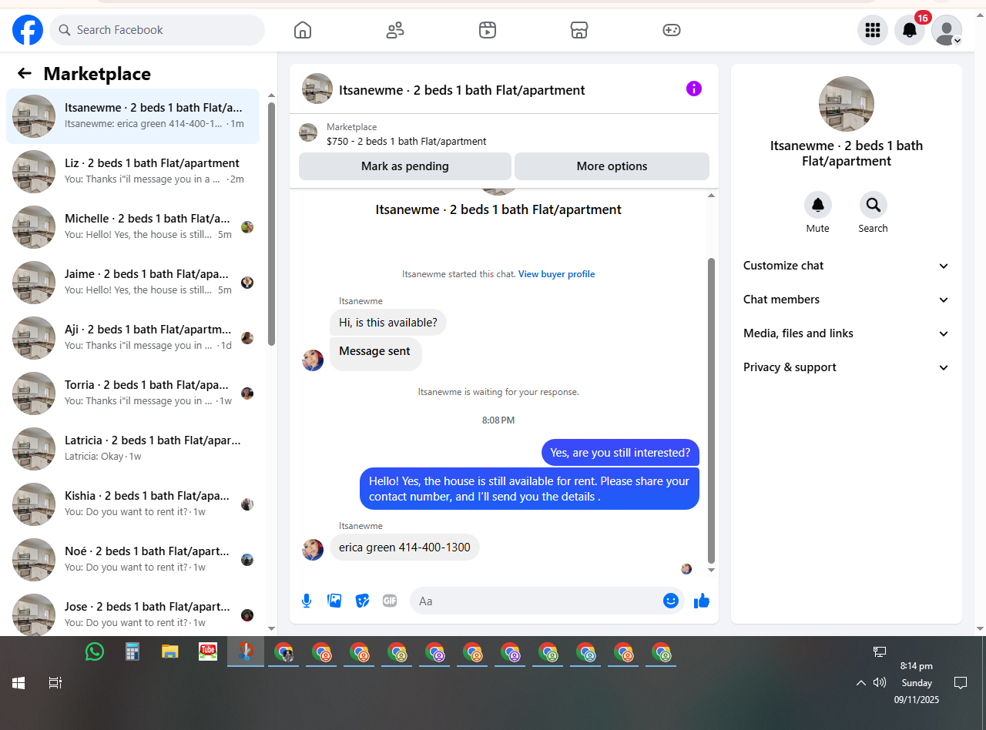Open Kishia conversation in the list

pyautogui.click(x=132, y=504)
